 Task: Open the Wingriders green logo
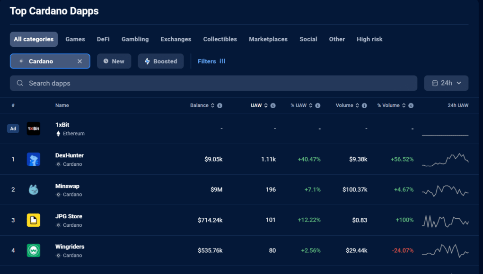tap(33, 250)
